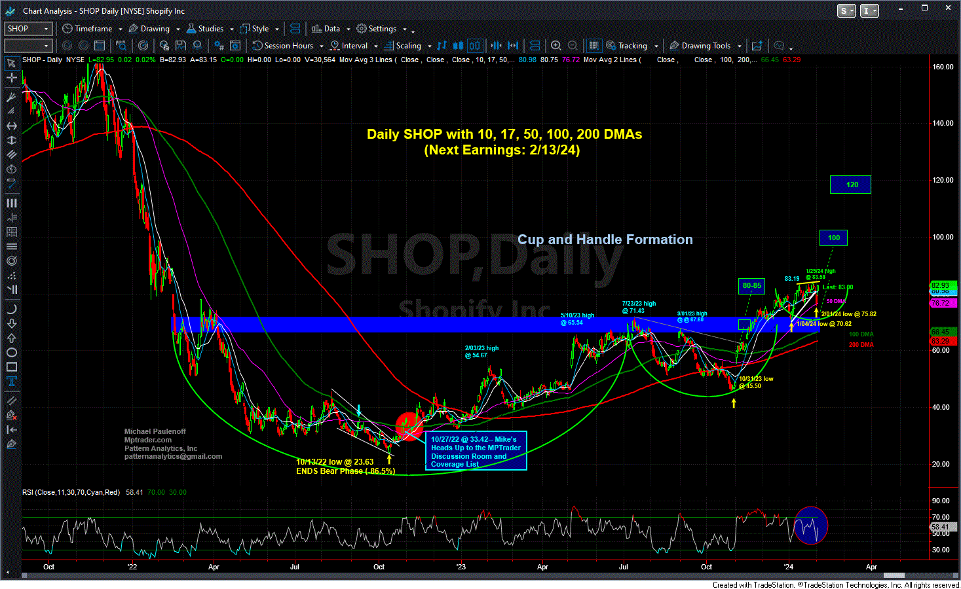Click the Scaling button
The width and height of the screenshot is (961, 589).
[403, 46]
